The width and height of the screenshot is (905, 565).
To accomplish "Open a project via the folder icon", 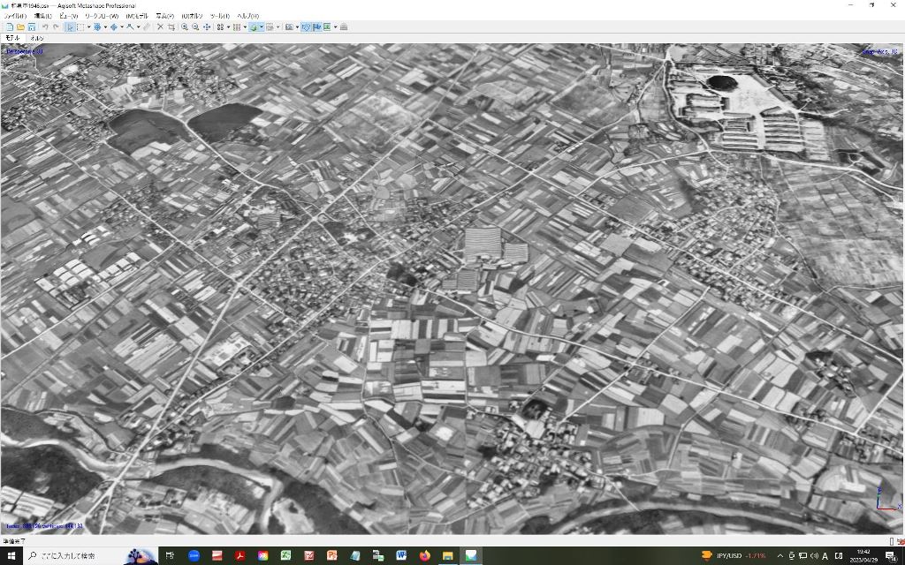I will 21,27.
